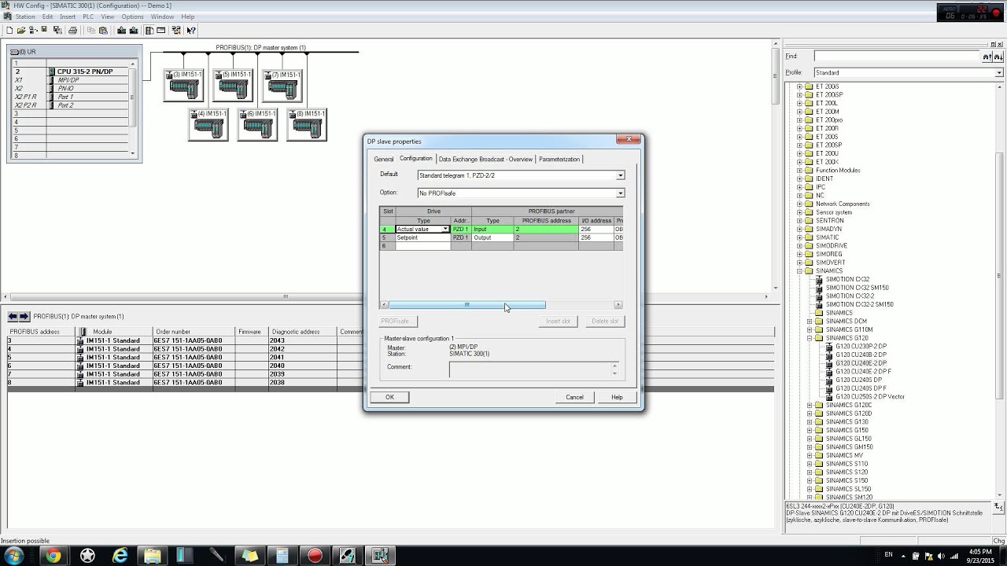Click the Help button in dialog
The image size is (1007, 566).
click(617, 397)
